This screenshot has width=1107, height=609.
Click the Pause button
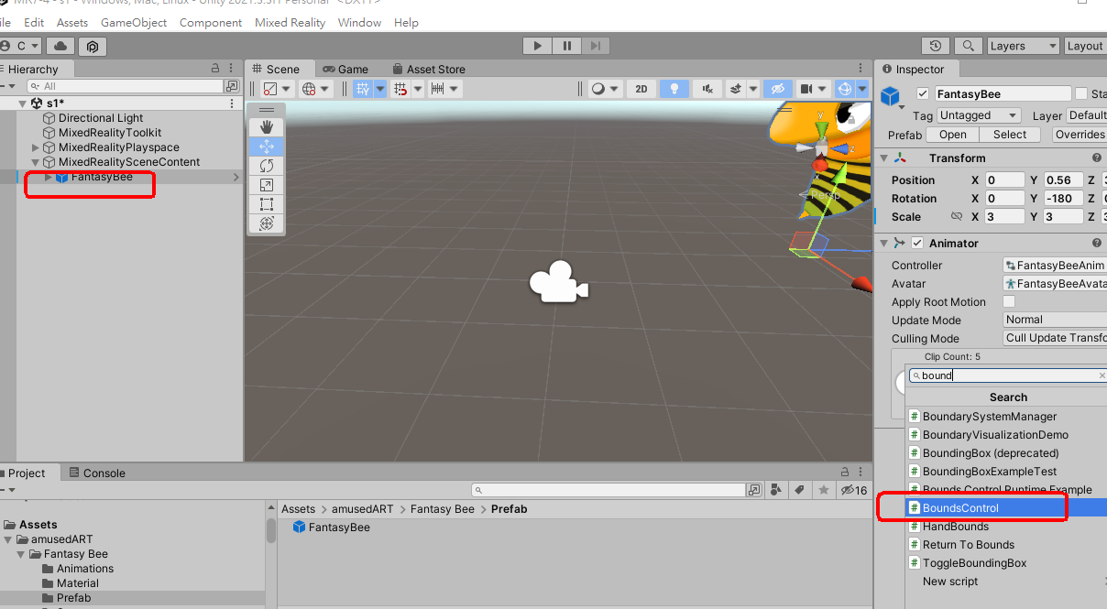(x=567, y=46)
